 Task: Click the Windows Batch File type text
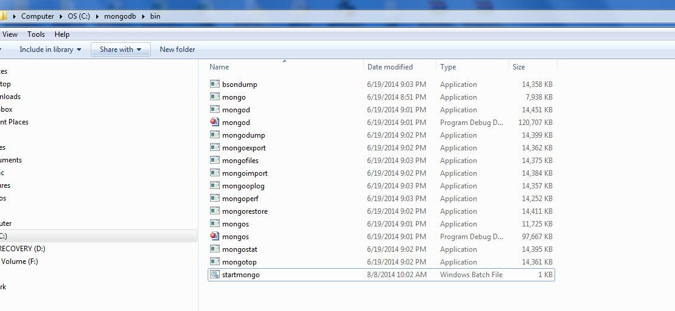click(x=471, y=275)
